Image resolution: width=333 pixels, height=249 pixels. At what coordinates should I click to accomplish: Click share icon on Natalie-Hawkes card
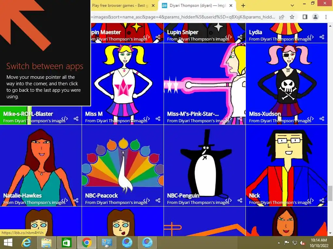[76, 200]
